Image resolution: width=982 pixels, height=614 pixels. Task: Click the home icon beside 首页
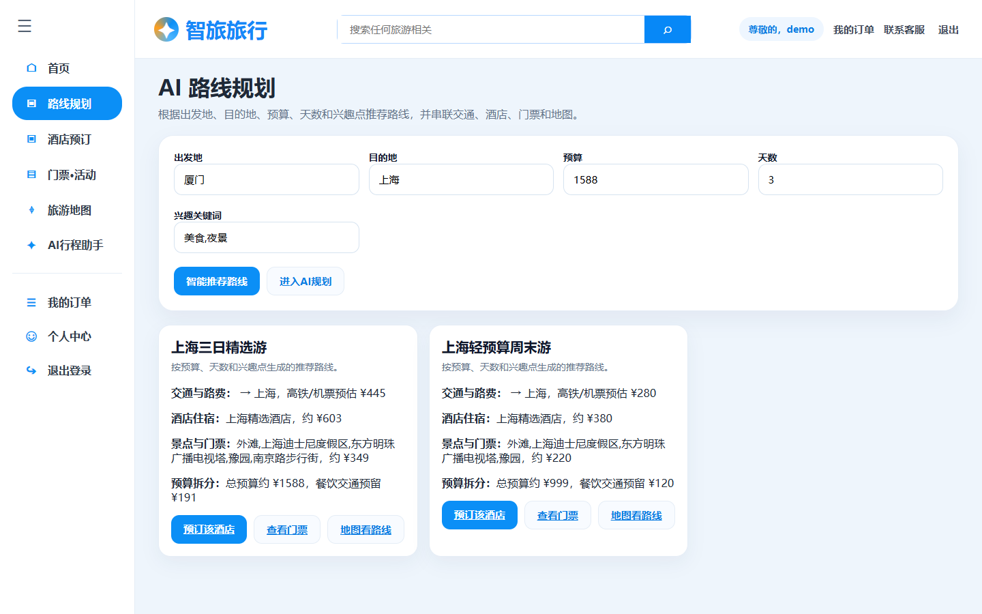[x=31, y=68]
